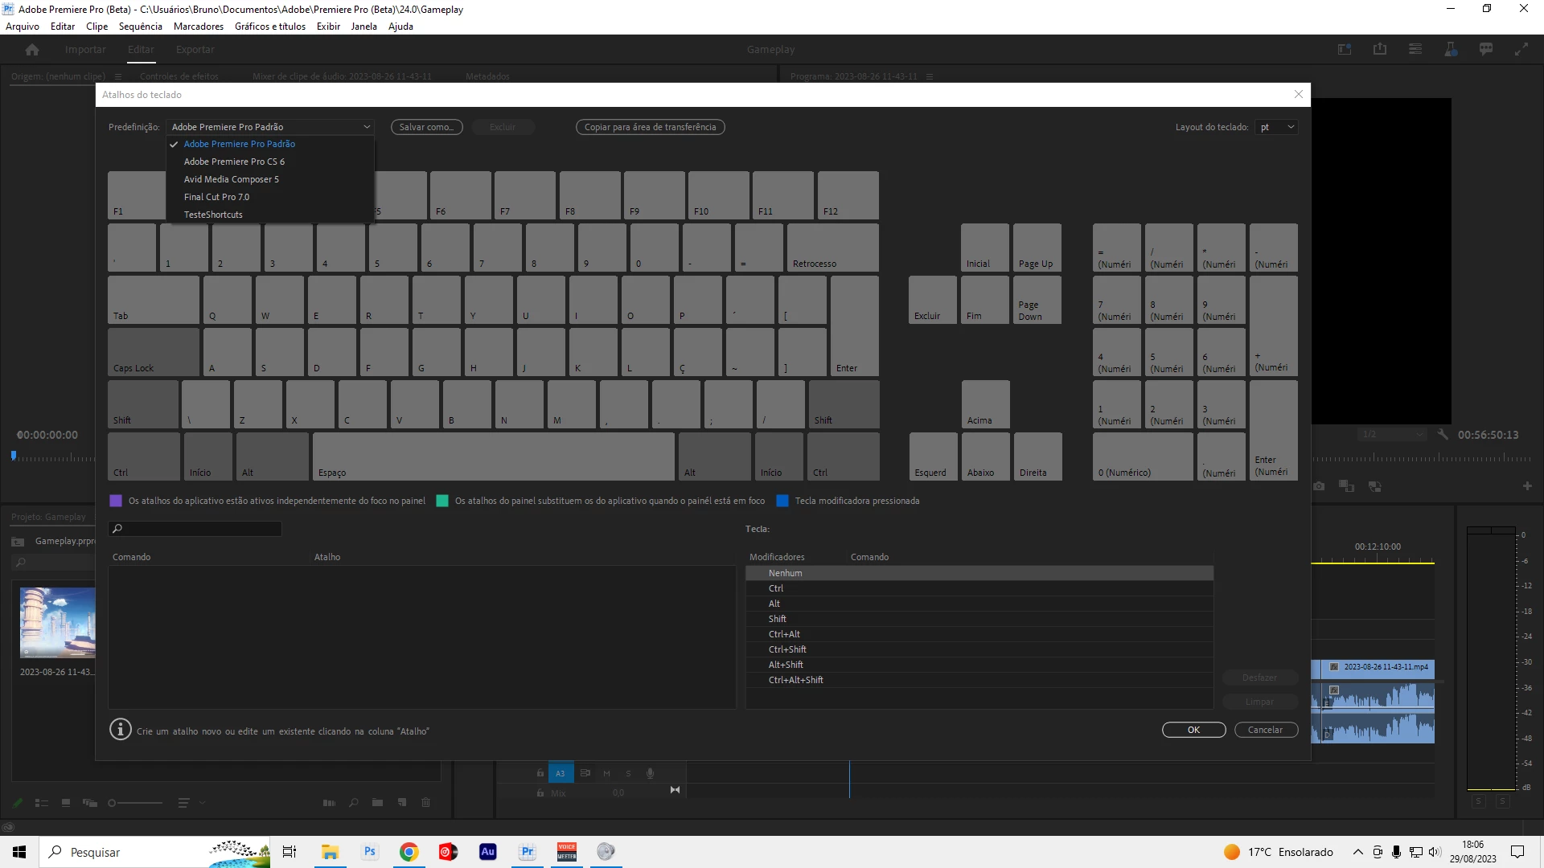Click the home icon in workspace bar
This screenshot has width=1544, height=868.
point(32,50)
